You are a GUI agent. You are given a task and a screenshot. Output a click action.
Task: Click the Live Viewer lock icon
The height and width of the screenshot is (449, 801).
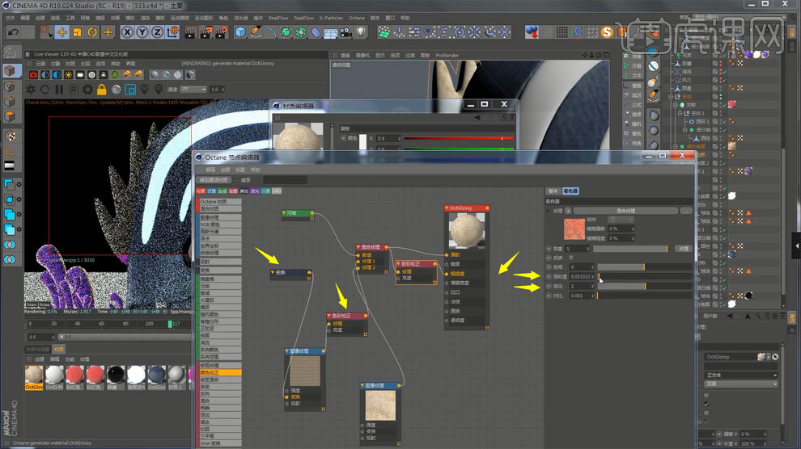point(102,89)
